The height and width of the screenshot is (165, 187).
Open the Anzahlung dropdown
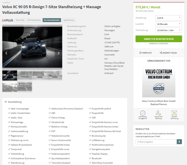(168, 18)
